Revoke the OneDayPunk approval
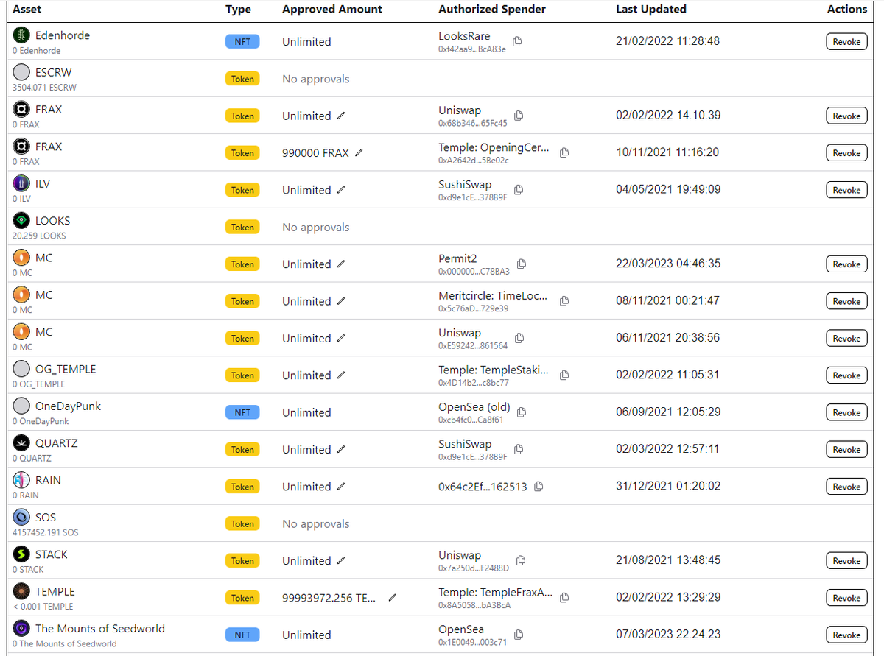Screen dimensions: 884x656 click(846, 412)
